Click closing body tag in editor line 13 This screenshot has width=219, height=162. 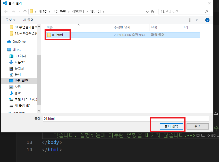click(x=52, y=142)
